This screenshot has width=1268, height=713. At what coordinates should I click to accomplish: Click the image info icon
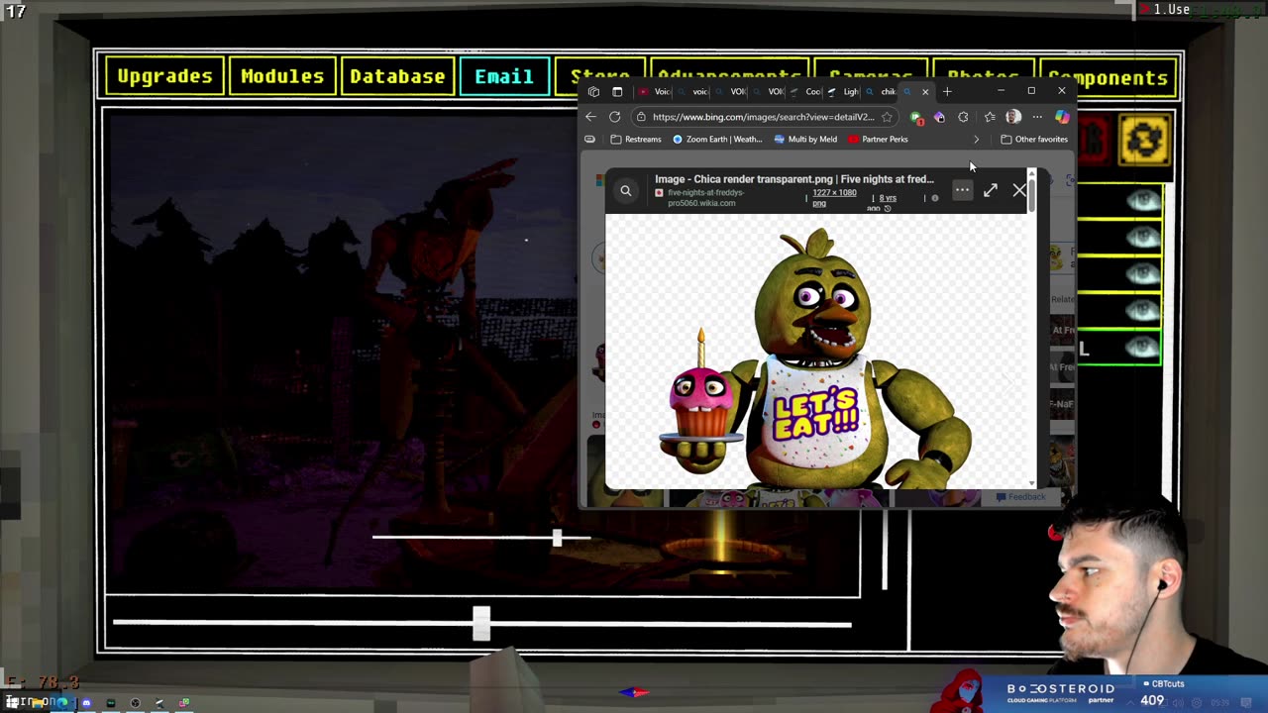[934, 198]
